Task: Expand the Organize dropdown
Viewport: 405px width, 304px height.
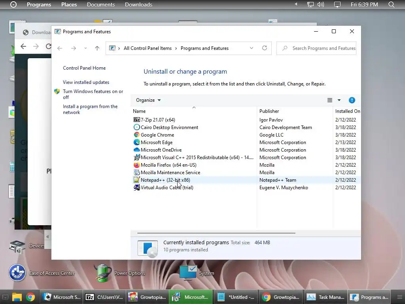Action: coord(148,100)
